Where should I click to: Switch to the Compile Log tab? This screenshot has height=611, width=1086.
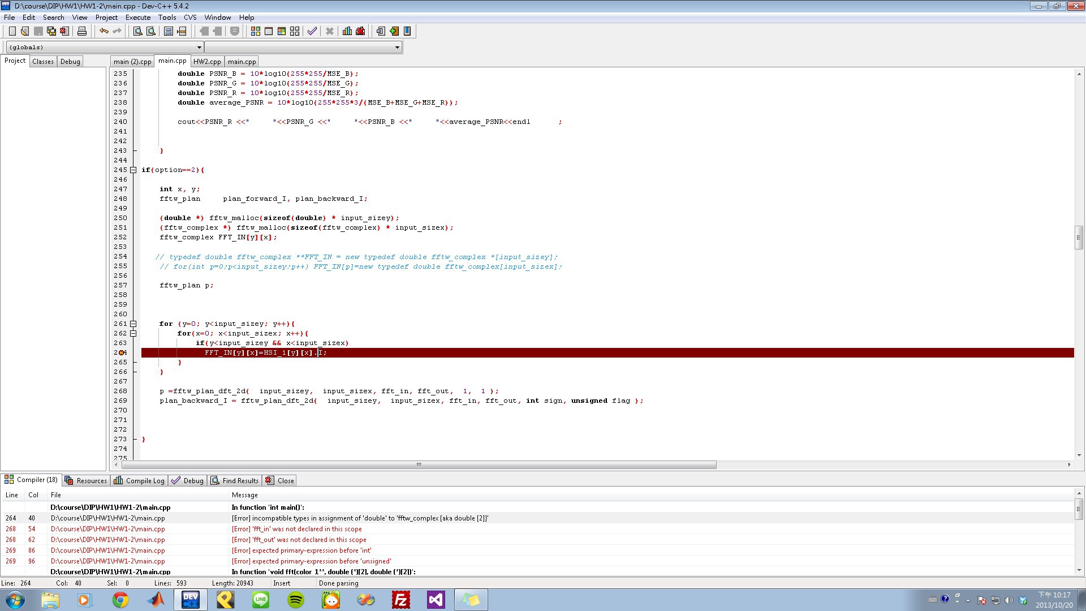139,480
